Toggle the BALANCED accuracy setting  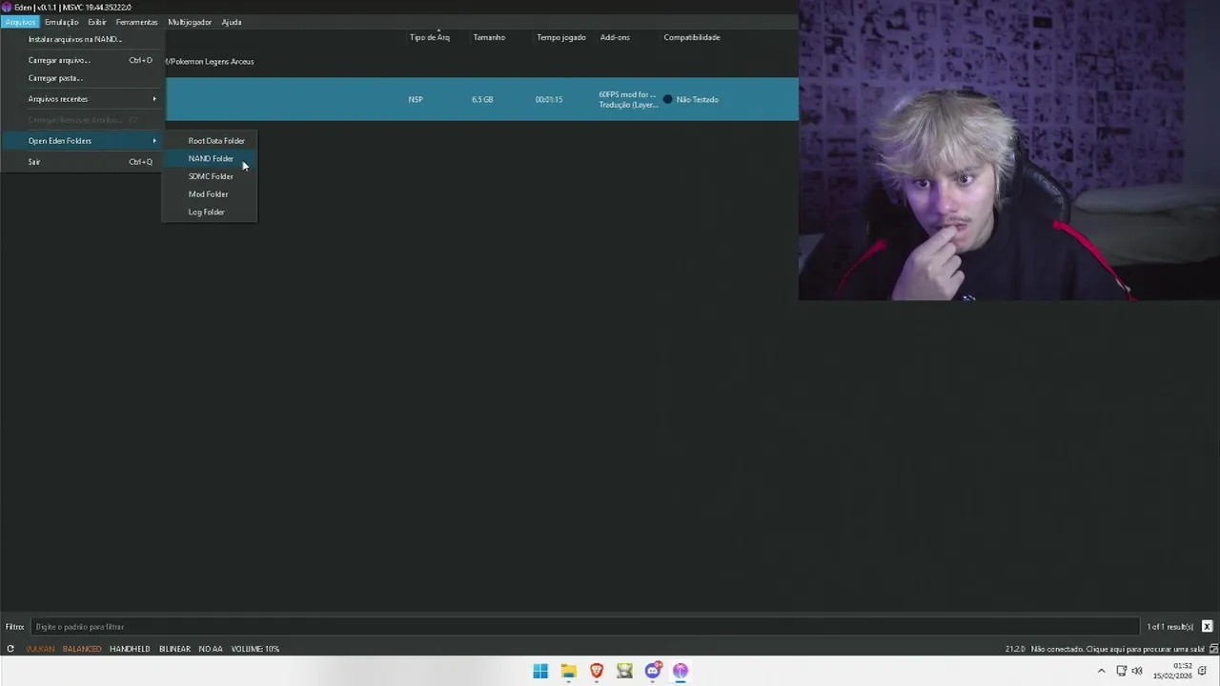(x=82, y=649)
